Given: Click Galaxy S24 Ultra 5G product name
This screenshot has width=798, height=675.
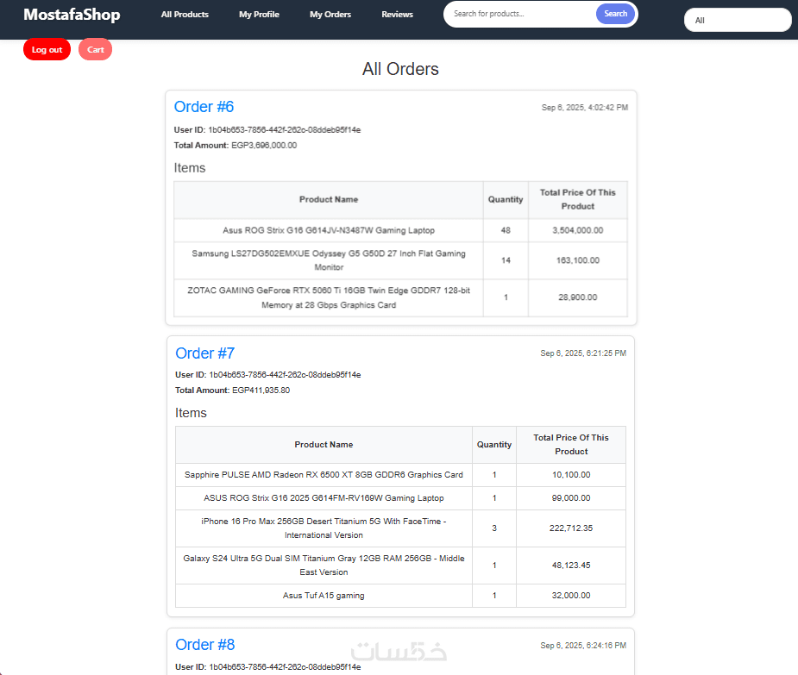Looking at the screenshot, I should 324,566.
